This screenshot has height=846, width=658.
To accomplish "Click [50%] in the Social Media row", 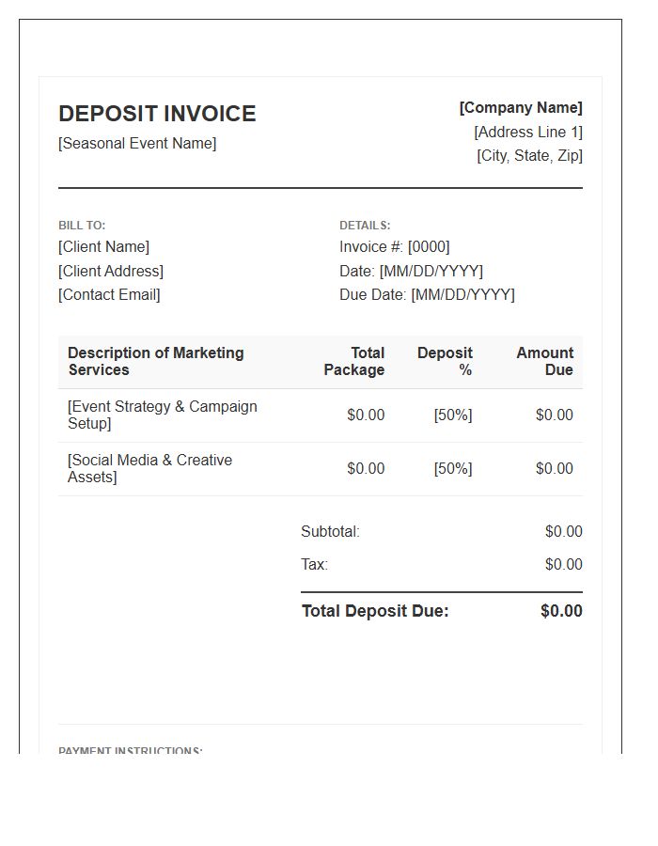I will click(453, 468).
